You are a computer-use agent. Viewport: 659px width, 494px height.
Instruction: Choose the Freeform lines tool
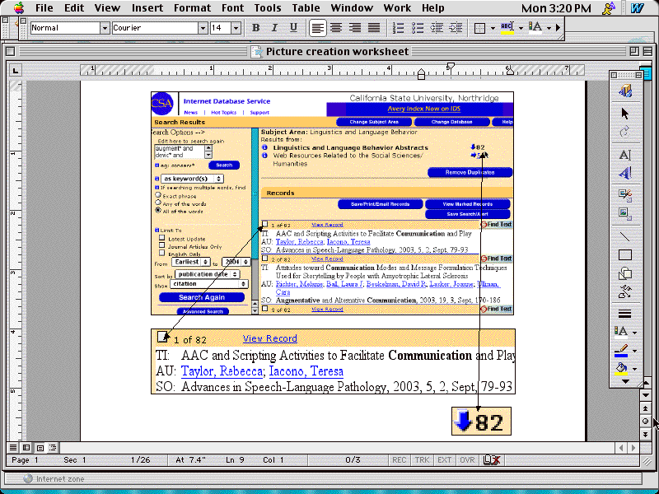coord(625,291)
